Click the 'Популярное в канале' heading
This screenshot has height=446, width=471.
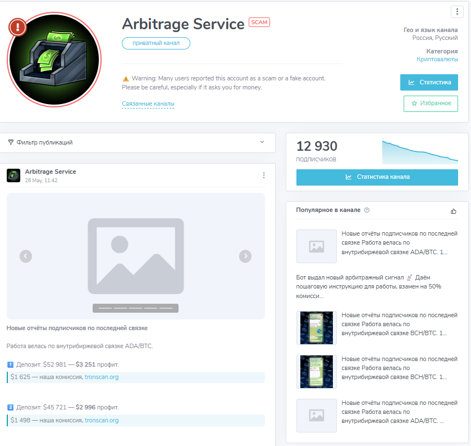click(328, 210)
